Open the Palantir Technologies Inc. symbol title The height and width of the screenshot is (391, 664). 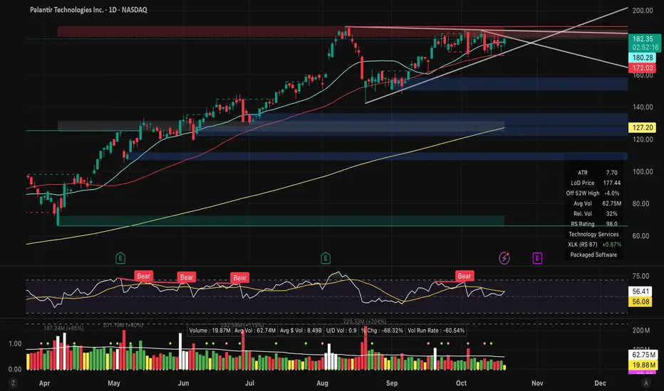66,10
